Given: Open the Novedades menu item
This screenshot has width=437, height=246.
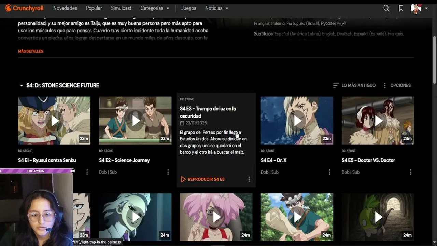Looking at the screenshot, I should 65,8.
